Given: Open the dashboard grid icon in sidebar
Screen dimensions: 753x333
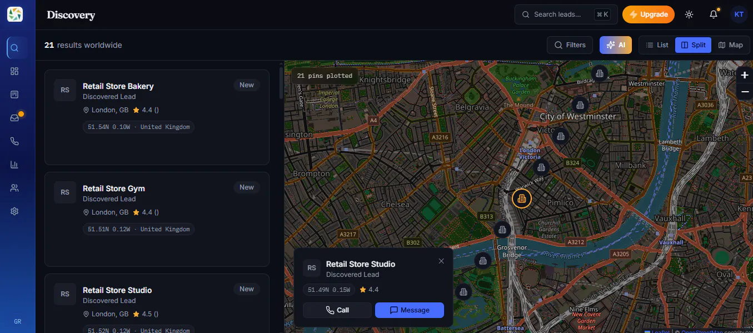Looking at the screenshot, I should pyautogui.click(x=15, y=71).
